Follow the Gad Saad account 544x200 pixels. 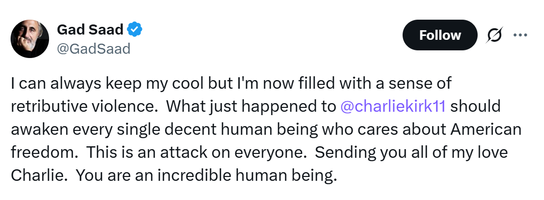440,35
